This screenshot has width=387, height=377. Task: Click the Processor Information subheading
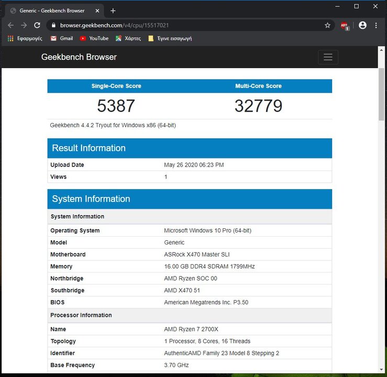coord(81,315)
